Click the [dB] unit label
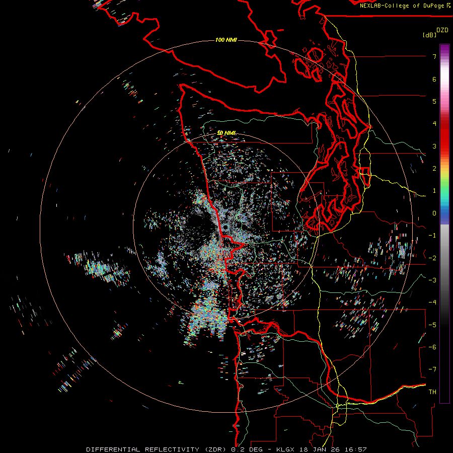This screenshot has height=453, width=453. click(x=430, y=35)
